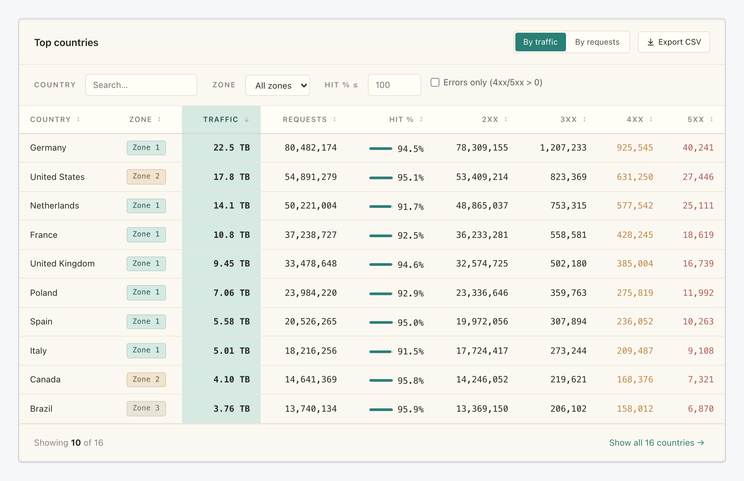The image size is (744, 481).
Task: Click the 22.5 TB traffic value
Action: click(232, 148)
